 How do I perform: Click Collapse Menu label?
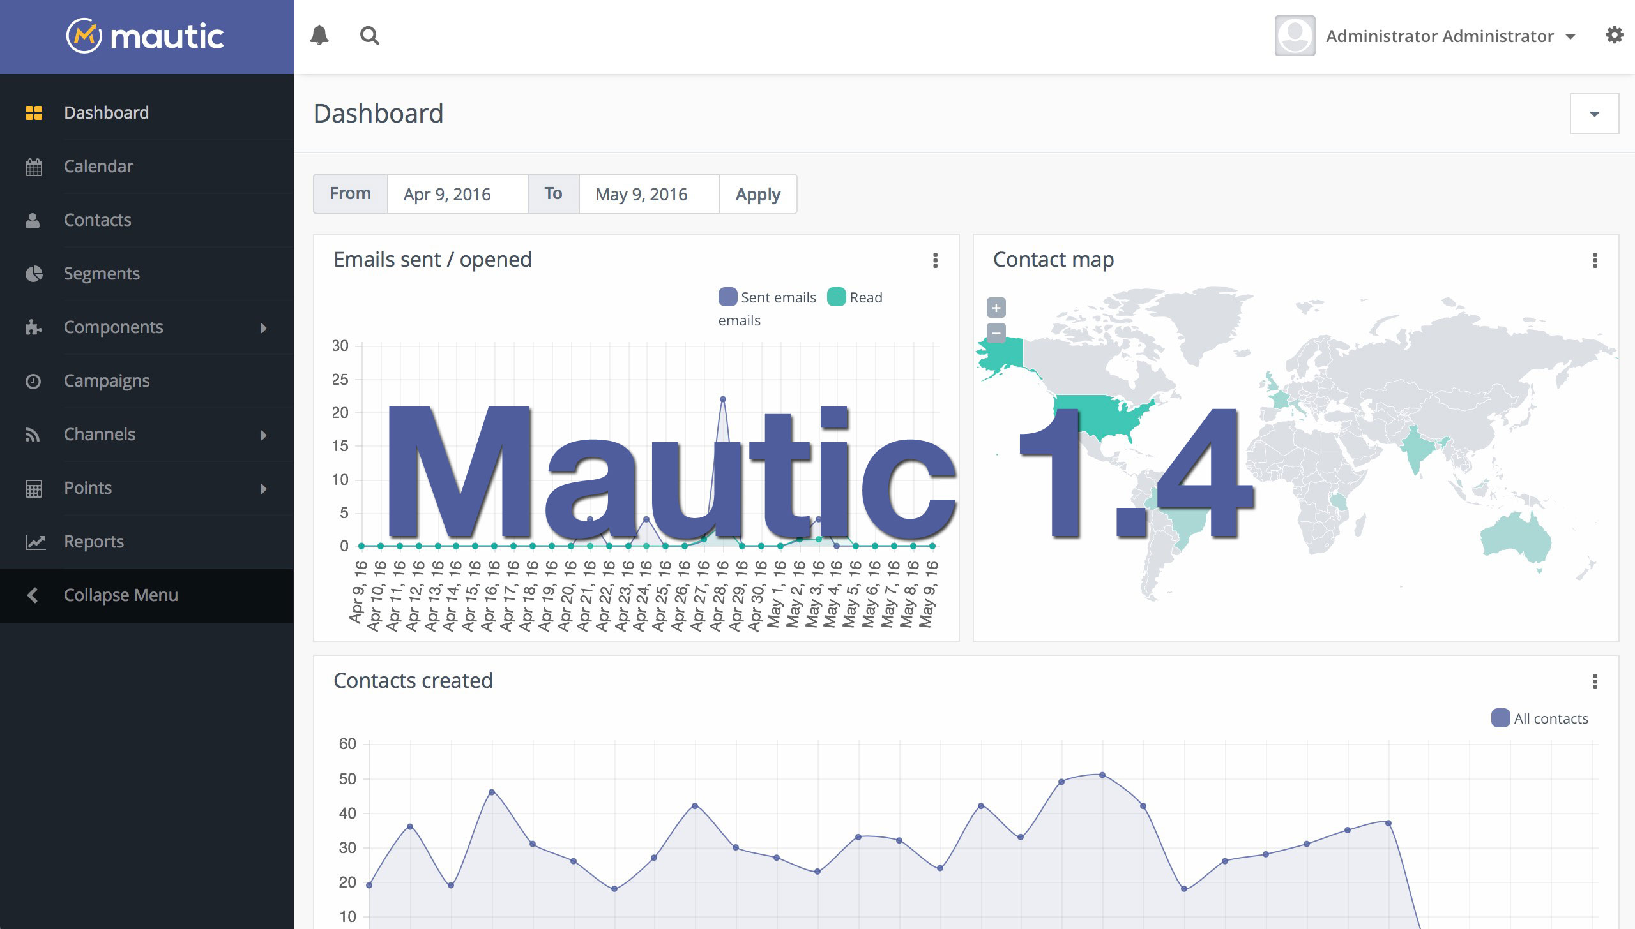[x=121, y=595]
